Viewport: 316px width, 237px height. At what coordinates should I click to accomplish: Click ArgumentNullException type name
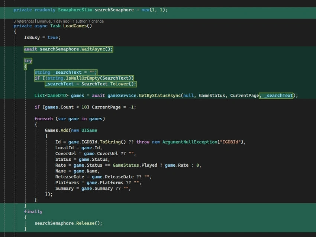point(190,142)
